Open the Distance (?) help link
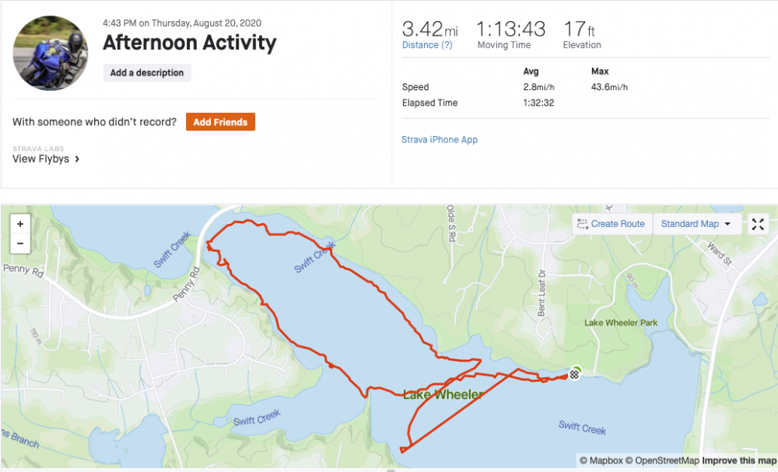Image resolution: width=778 pixels, height=472 pixels. pos(427,45)
